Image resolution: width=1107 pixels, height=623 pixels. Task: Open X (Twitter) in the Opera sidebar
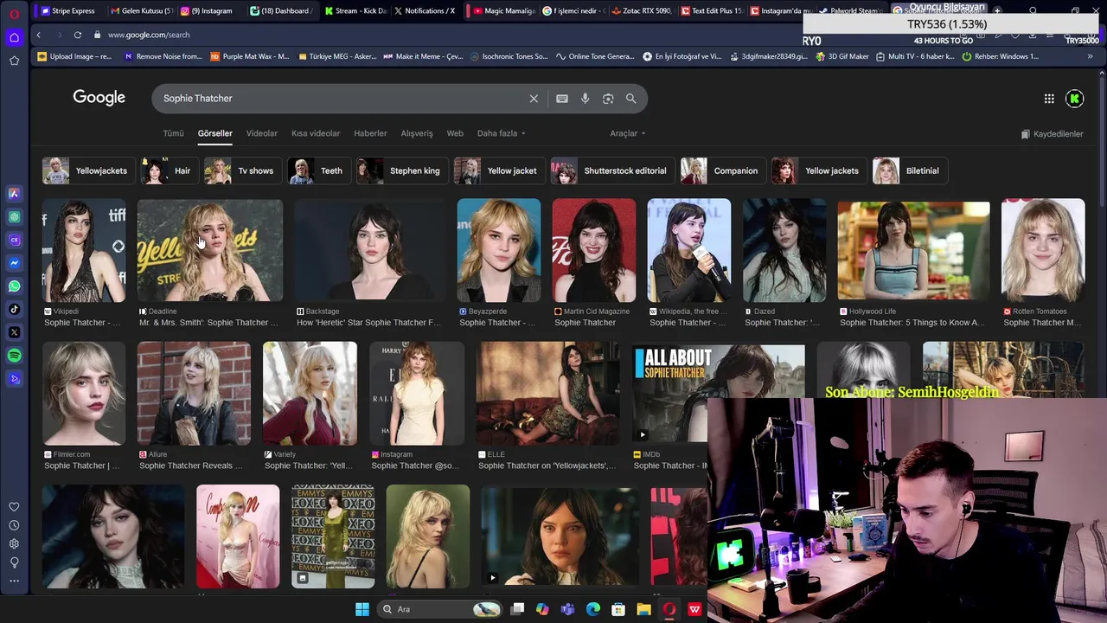[14, 332]
